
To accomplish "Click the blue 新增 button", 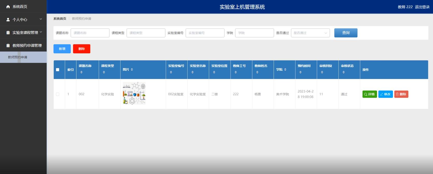I will click(62, 49).
